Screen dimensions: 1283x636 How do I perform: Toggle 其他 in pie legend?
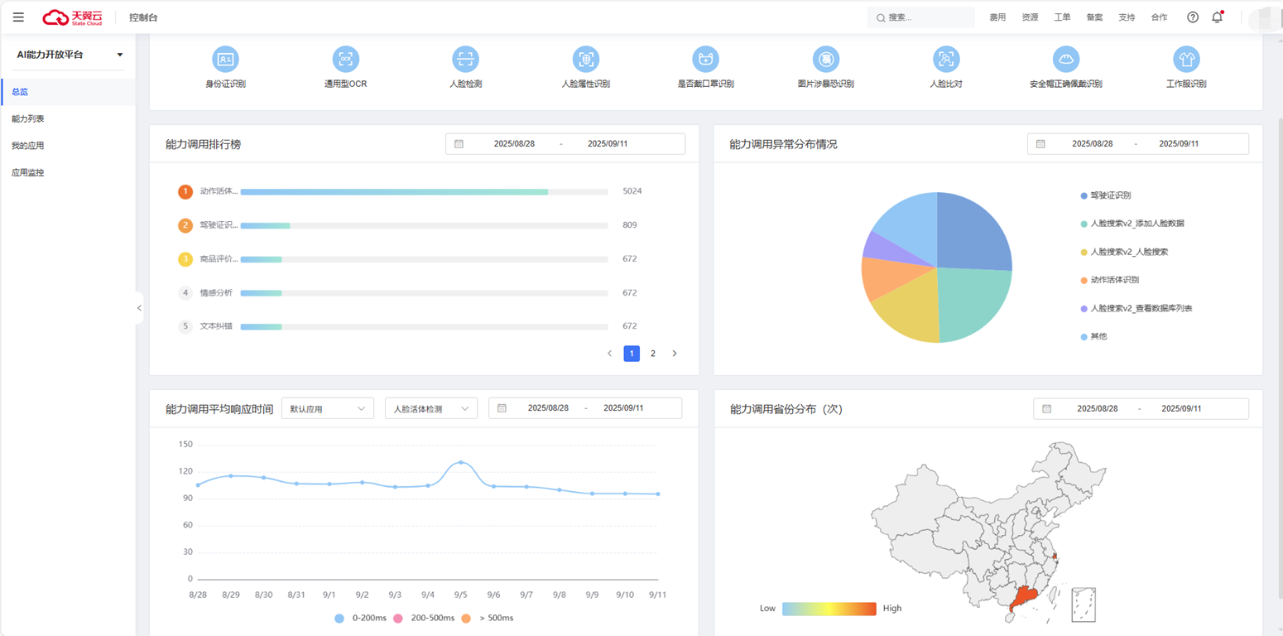[x=1093, y=336]
